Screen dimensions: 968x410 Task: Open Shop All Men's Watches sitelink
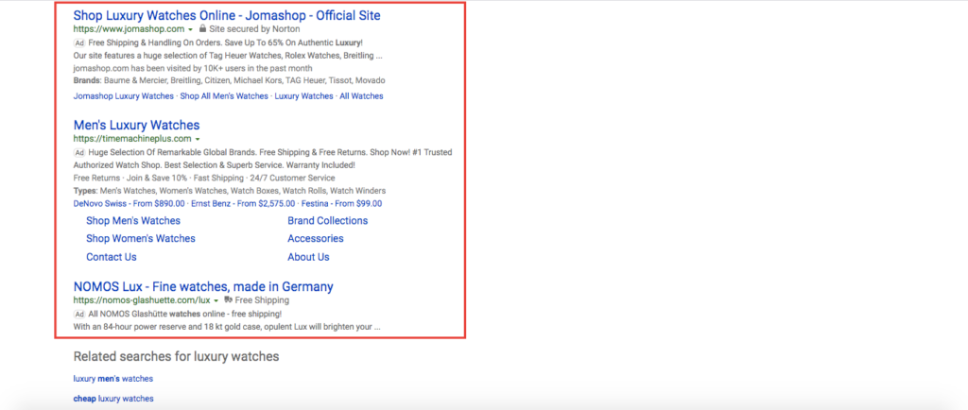click(224, 96)
